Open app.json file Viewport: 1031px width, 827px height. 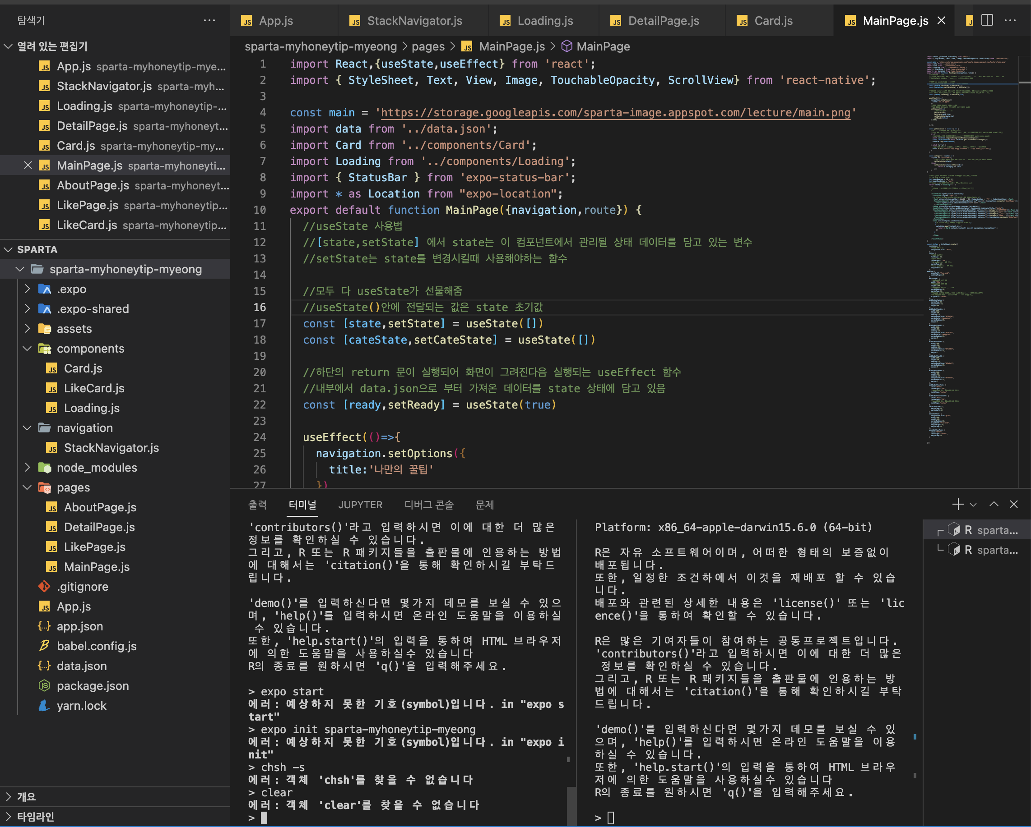[80, 626]
